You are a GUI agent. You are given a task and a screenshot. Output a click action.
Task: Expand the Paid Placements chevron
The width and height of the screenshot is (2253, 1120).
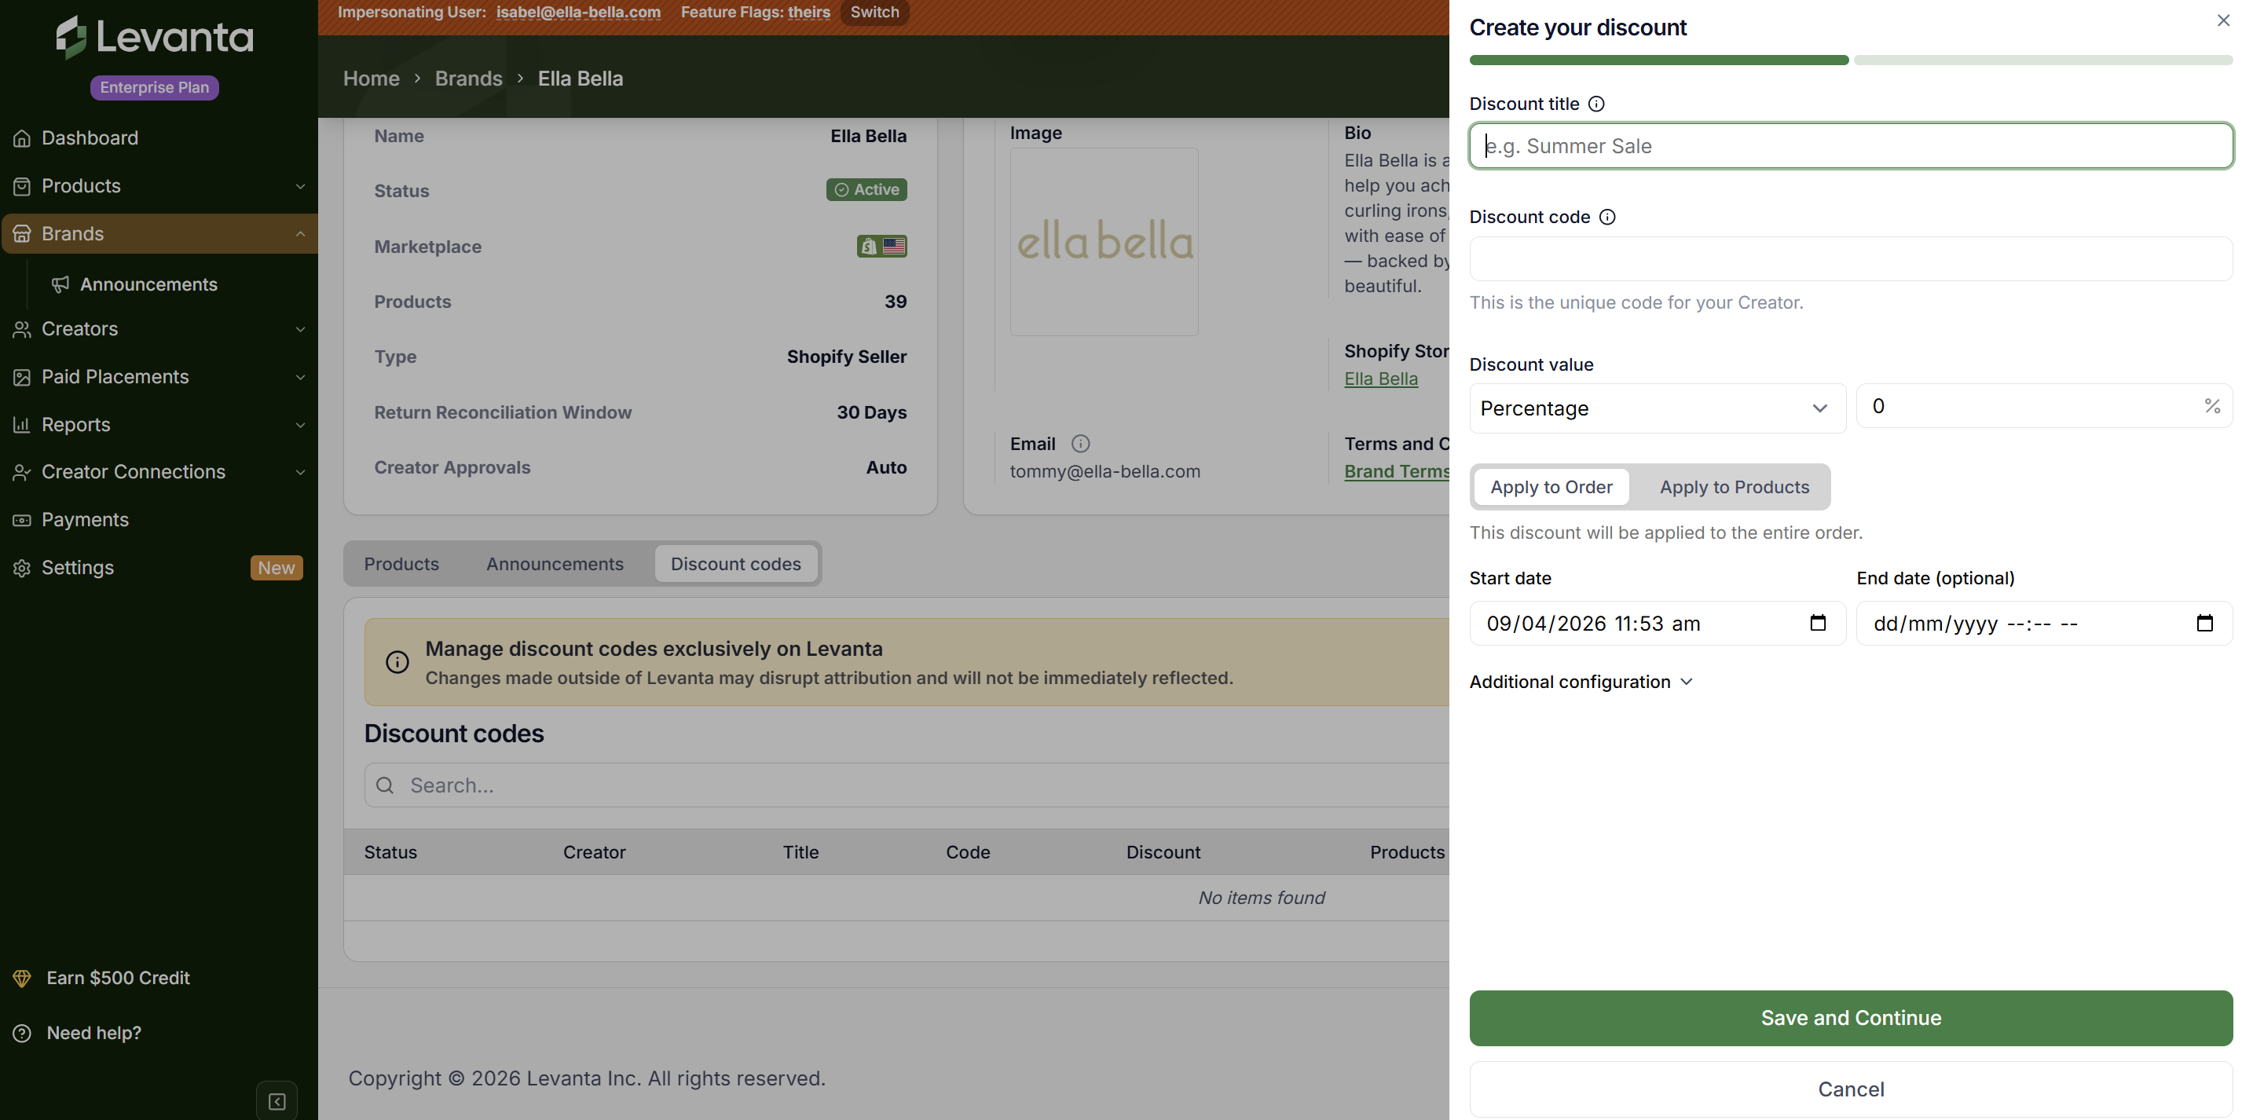pos(300,377)
